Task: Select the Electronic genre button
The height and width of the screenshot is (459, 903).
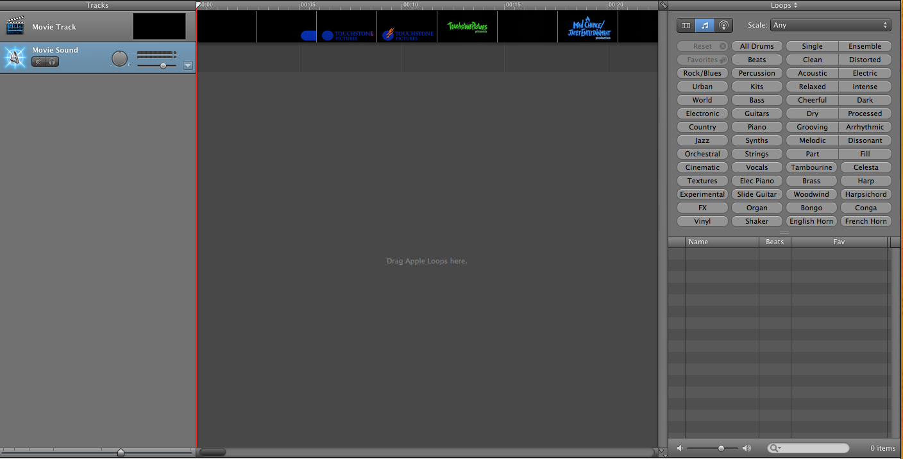Action: tap(702, 113)
